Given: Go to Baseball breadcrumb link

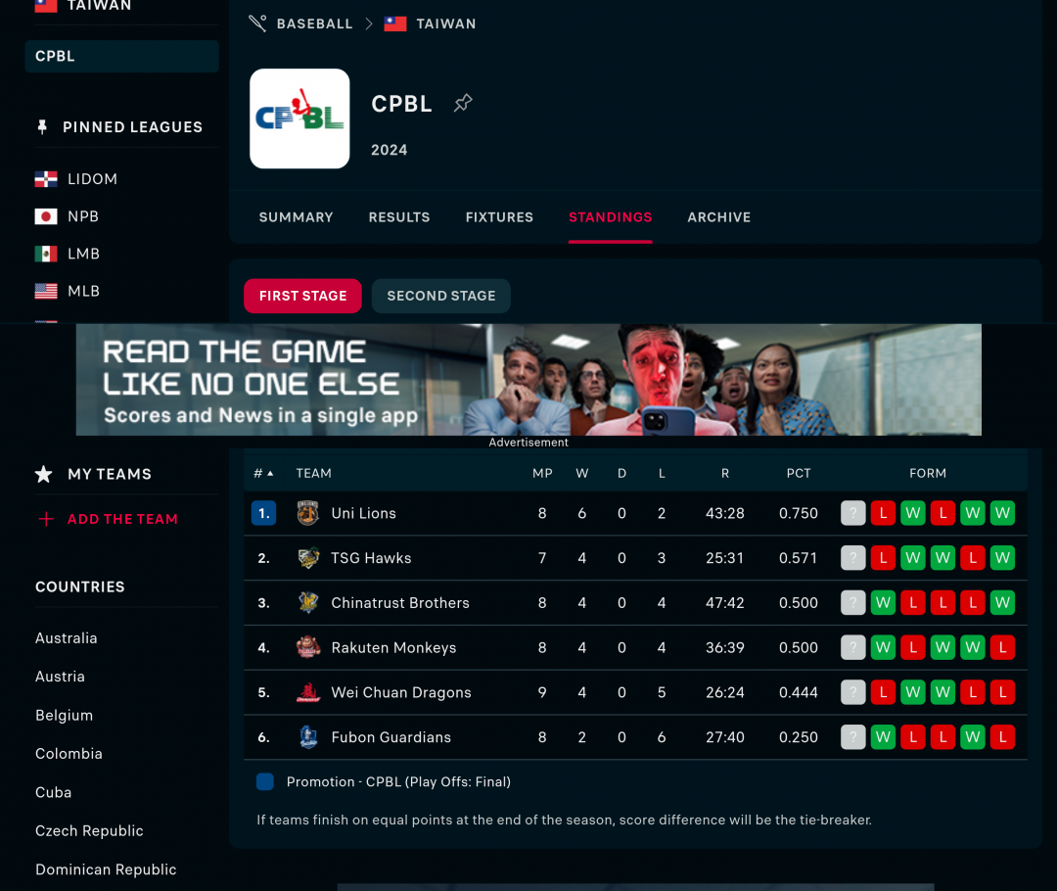Looking at the screenshot, I should click(315, 23).
